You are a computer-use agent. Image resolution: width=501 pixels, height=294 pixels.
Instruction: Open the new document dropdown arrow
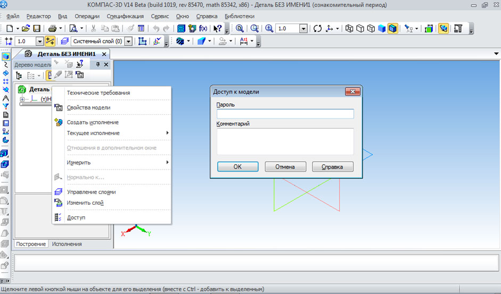18,28
